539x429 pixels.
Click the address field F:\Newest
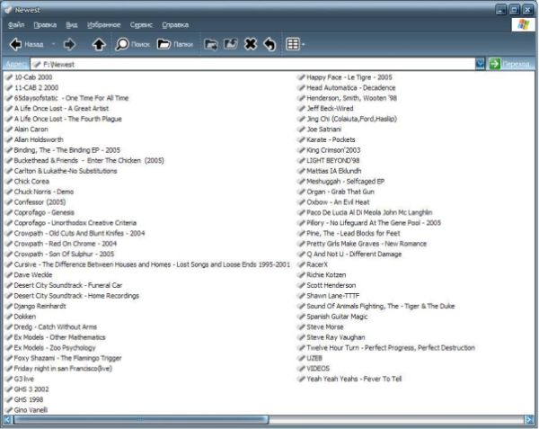[252, 65]
